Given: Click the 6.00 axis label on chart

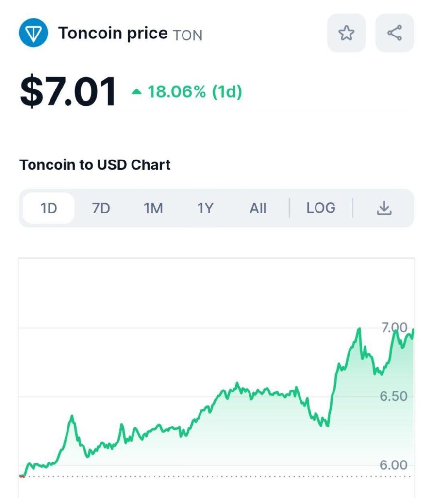Looking at the screenshot, I should 393,465.
